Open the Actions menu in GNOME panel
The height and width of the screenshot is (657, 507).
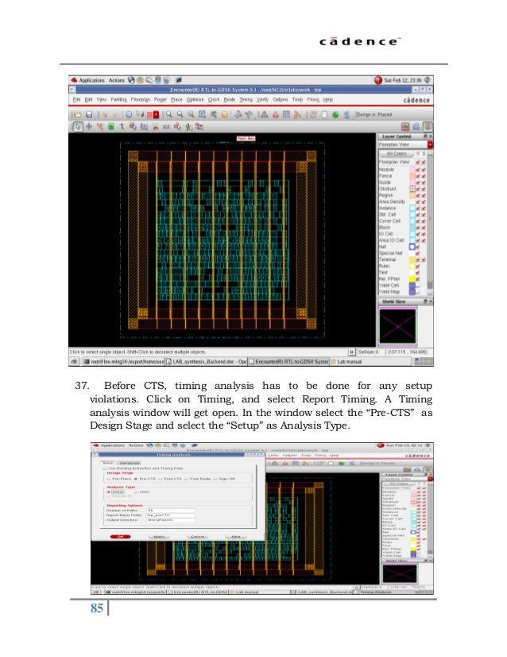click(x=116, y=80)
